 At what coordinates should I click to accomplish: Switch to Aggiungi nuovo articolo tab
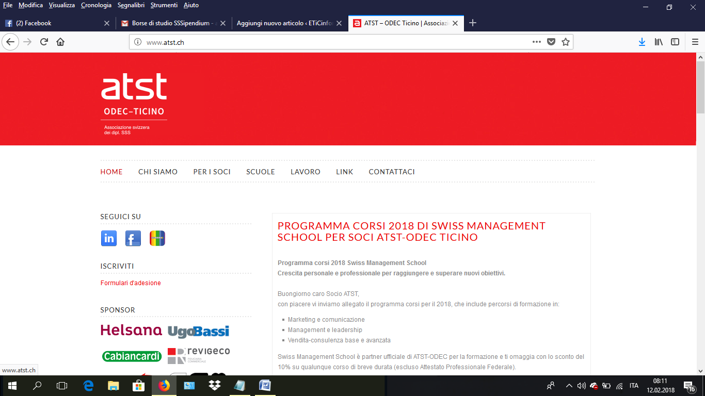[290, 23]
